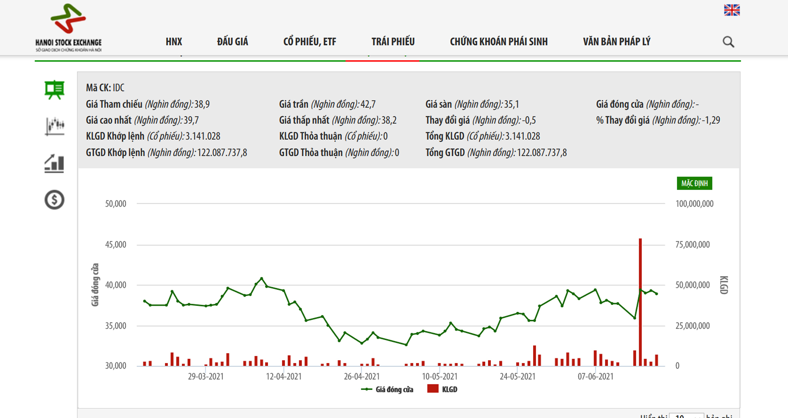Open the HNX menu

(x=174, y=42)
